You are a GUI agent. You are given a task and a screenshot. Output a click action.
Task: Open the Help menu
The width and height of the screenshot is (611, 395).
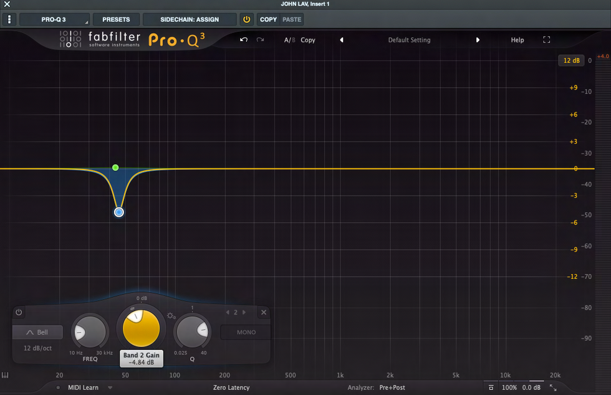[x=517, y=40]
